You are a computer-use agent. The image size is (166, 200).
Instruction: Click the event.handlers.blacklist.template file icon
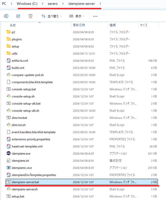[x=8, y=132]
